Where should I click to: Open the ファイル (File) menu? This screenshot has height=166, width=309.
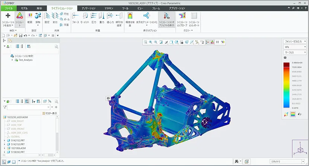(9, 8)
